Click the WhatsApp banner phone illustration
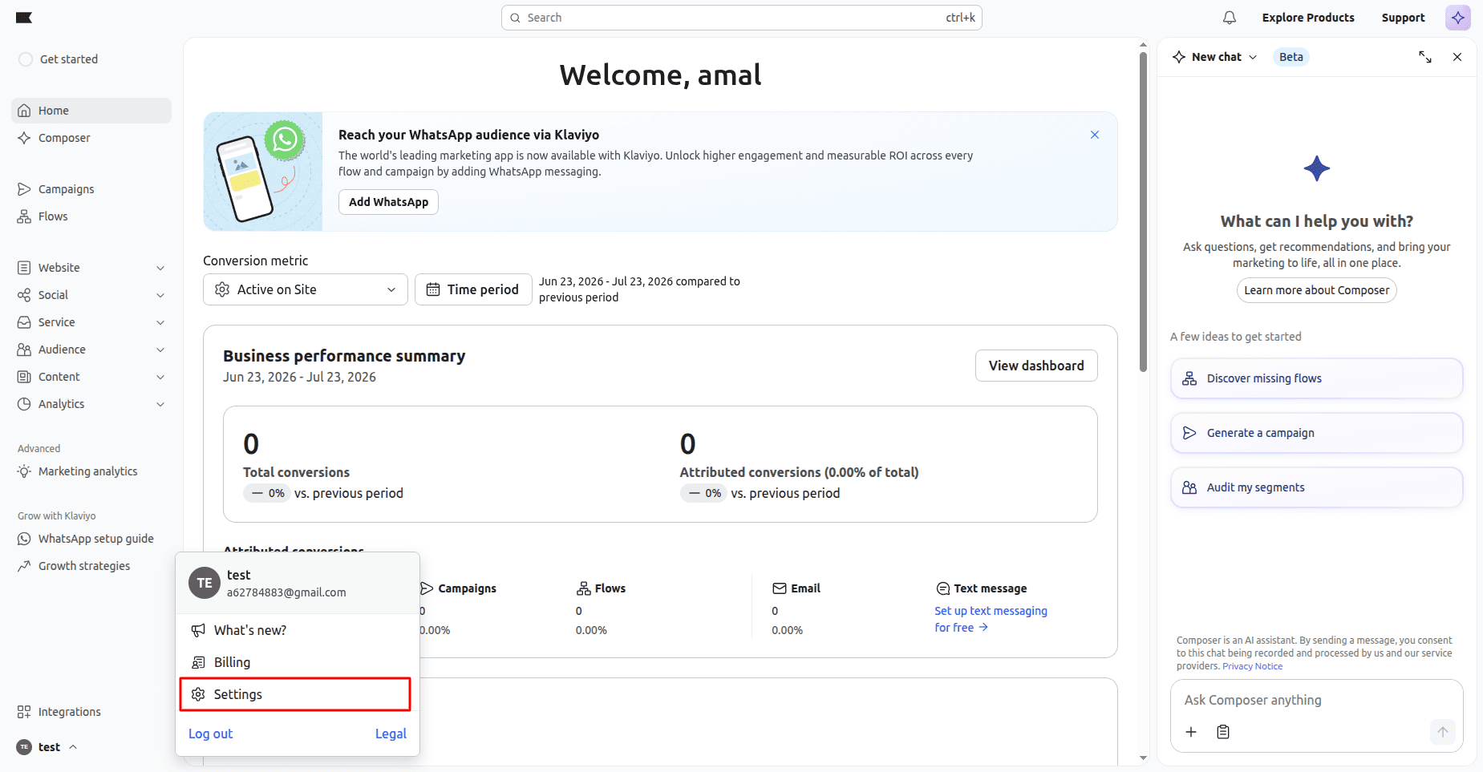 pyautogui.click(x=263, y=172)
